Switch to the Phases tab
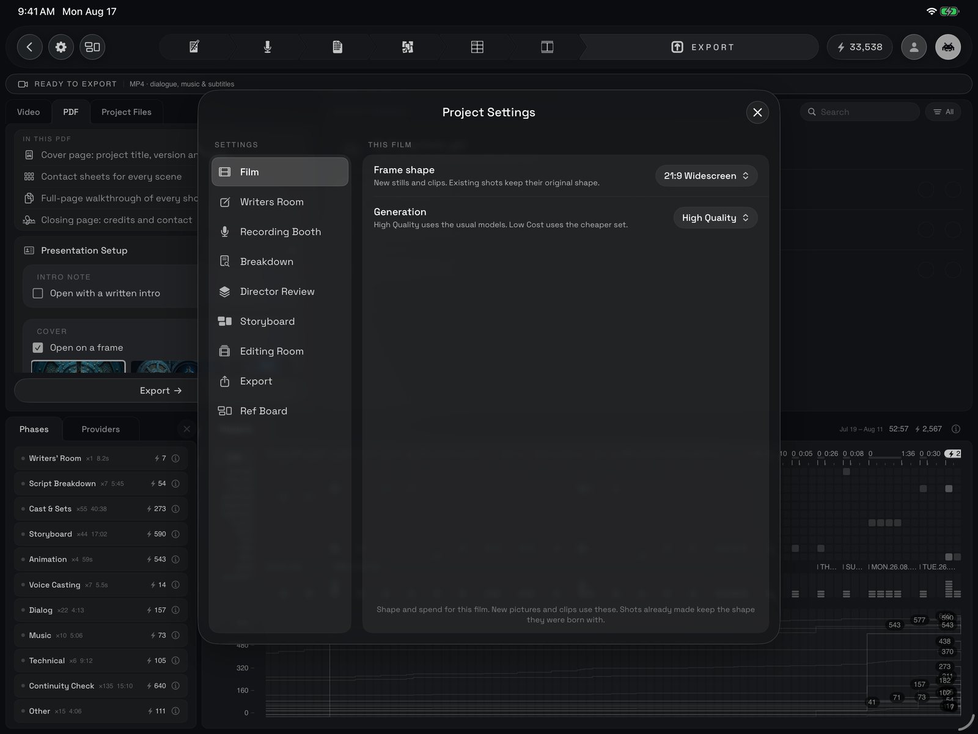 coord(34,429)
